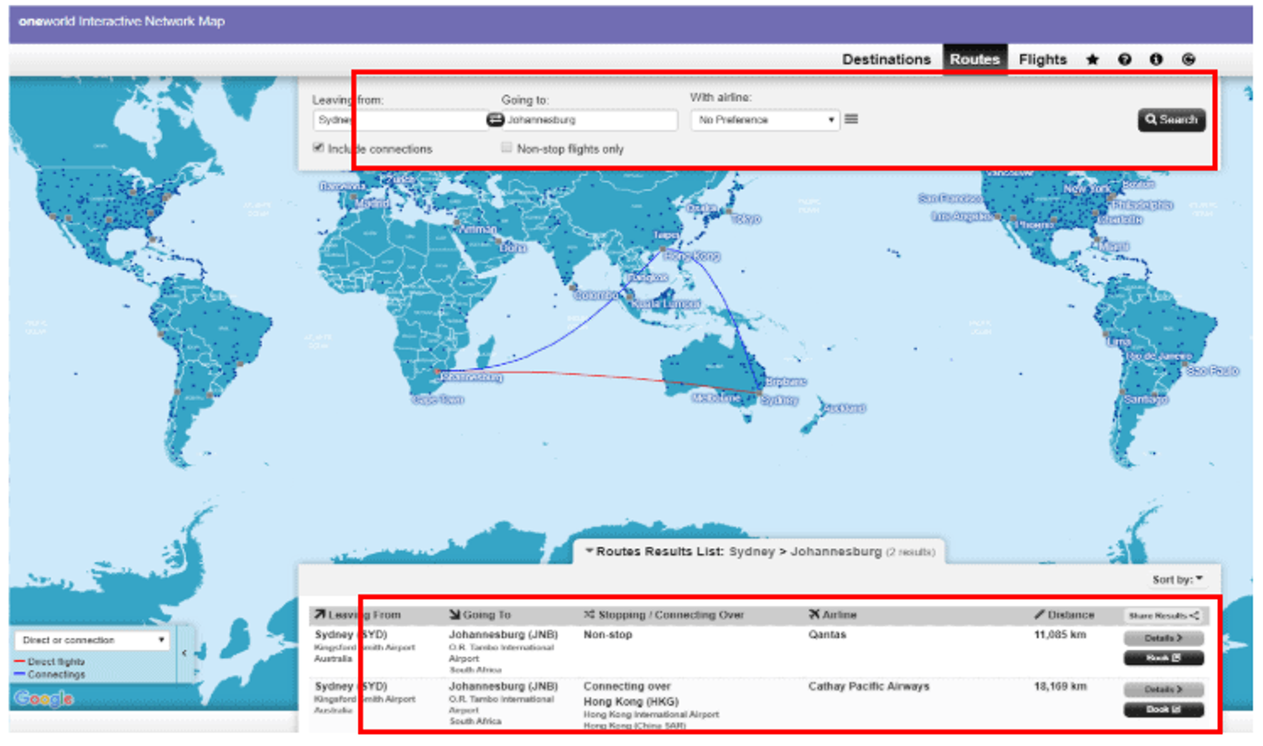This screenshot has height=746, width=1263.
Task: Click the Search button
Action: 1171,120
